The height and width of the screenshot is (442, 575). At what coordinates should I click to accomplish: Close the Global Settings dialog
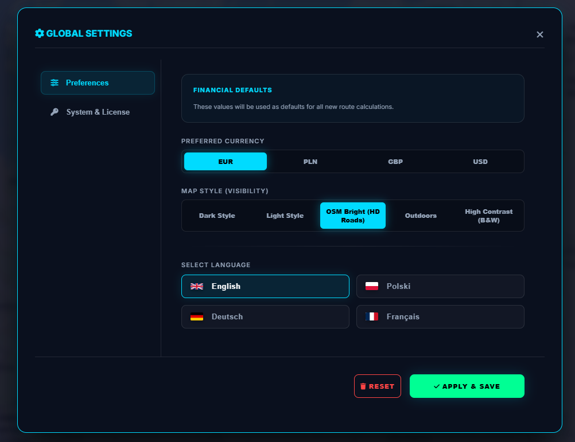pyautogui.click(x=539, y=34)
